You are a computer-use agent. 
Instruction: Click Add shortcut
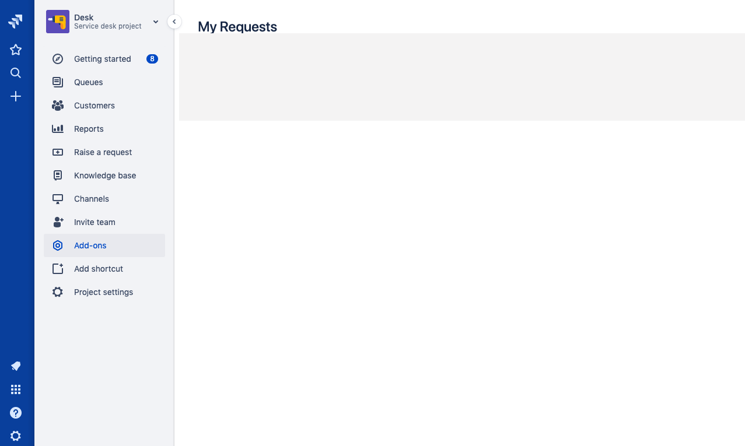click(x=99, y=269)
